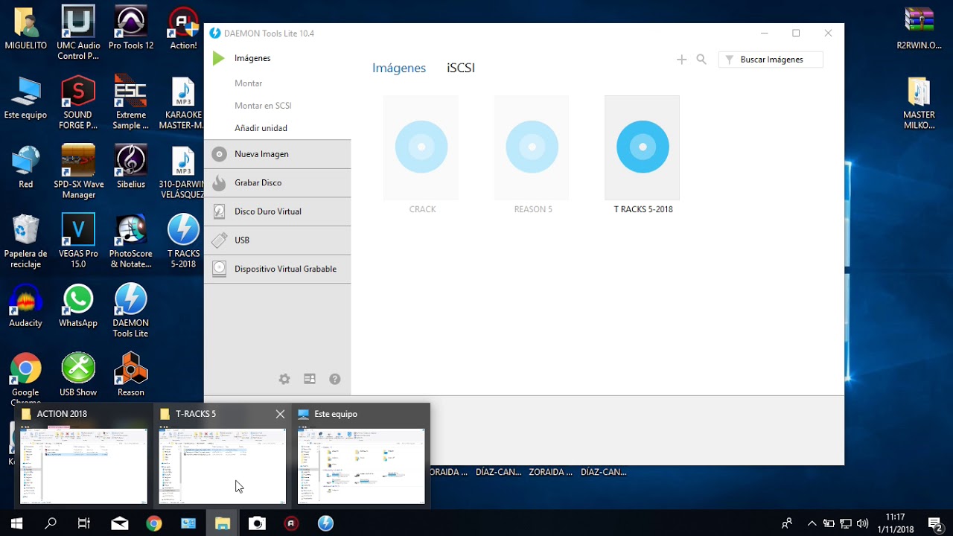Open UMC Audio Control Panel icon
The width and height of the screenshot is (953, 536).
(78, 33)
